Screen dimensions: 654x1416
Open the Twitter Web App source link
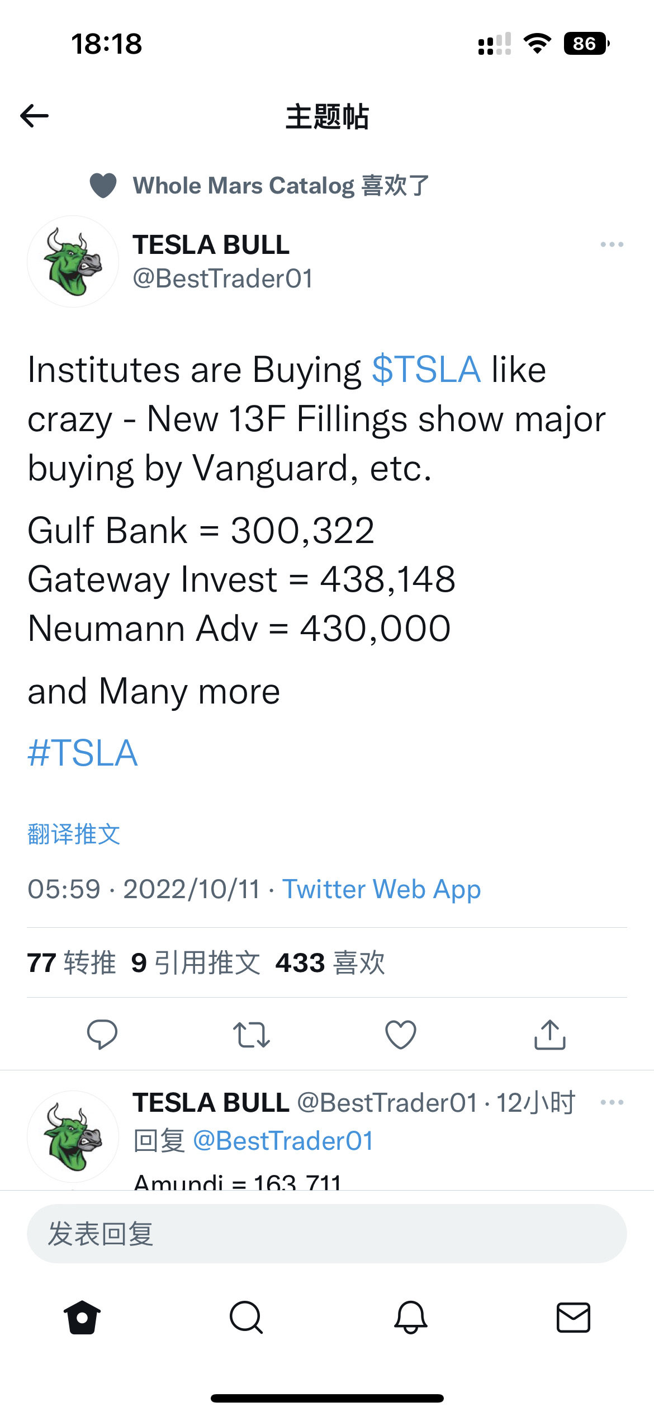pyautogui.click(x=381, y=889)
